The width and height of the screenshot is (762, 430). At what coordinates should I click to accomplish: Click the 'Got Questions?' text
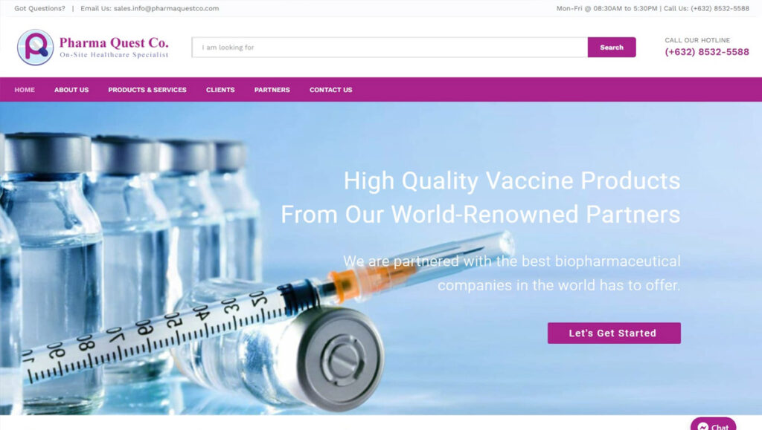point(39,8)
